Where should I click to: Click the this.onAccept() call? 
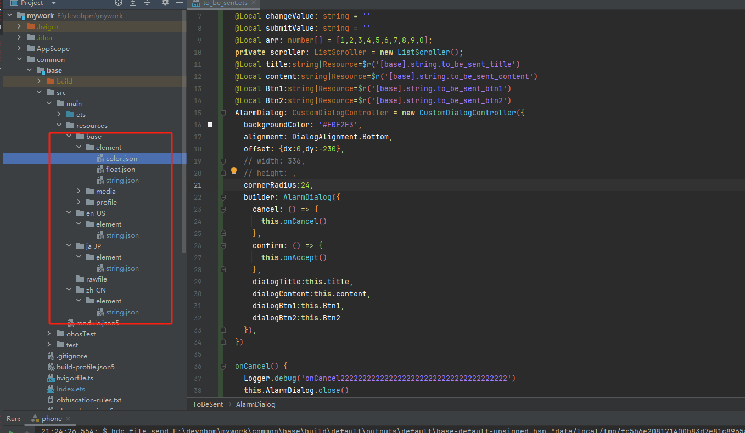click(294, 257)
